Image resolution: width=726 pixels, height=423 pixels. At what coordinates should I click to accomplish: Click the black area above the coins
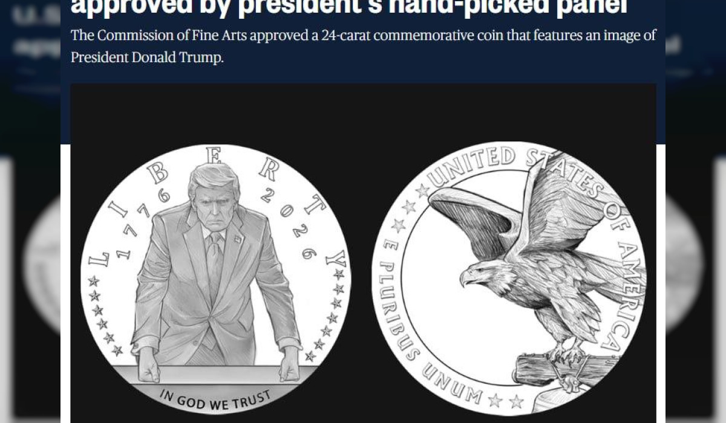click(363, 112)
